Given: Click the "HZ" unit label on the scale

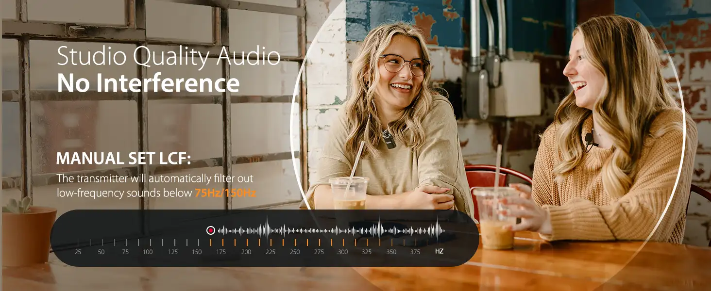Looking at the screenshot, I should pyautogui.click(x=439, y=251).
